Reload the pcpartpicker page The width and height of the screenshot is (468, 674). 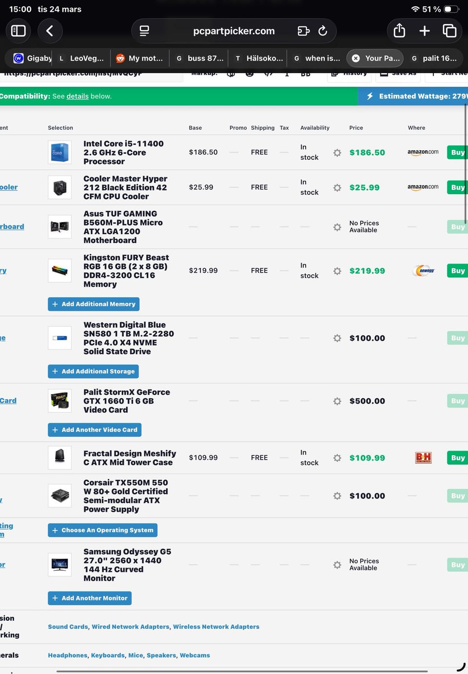323,31
